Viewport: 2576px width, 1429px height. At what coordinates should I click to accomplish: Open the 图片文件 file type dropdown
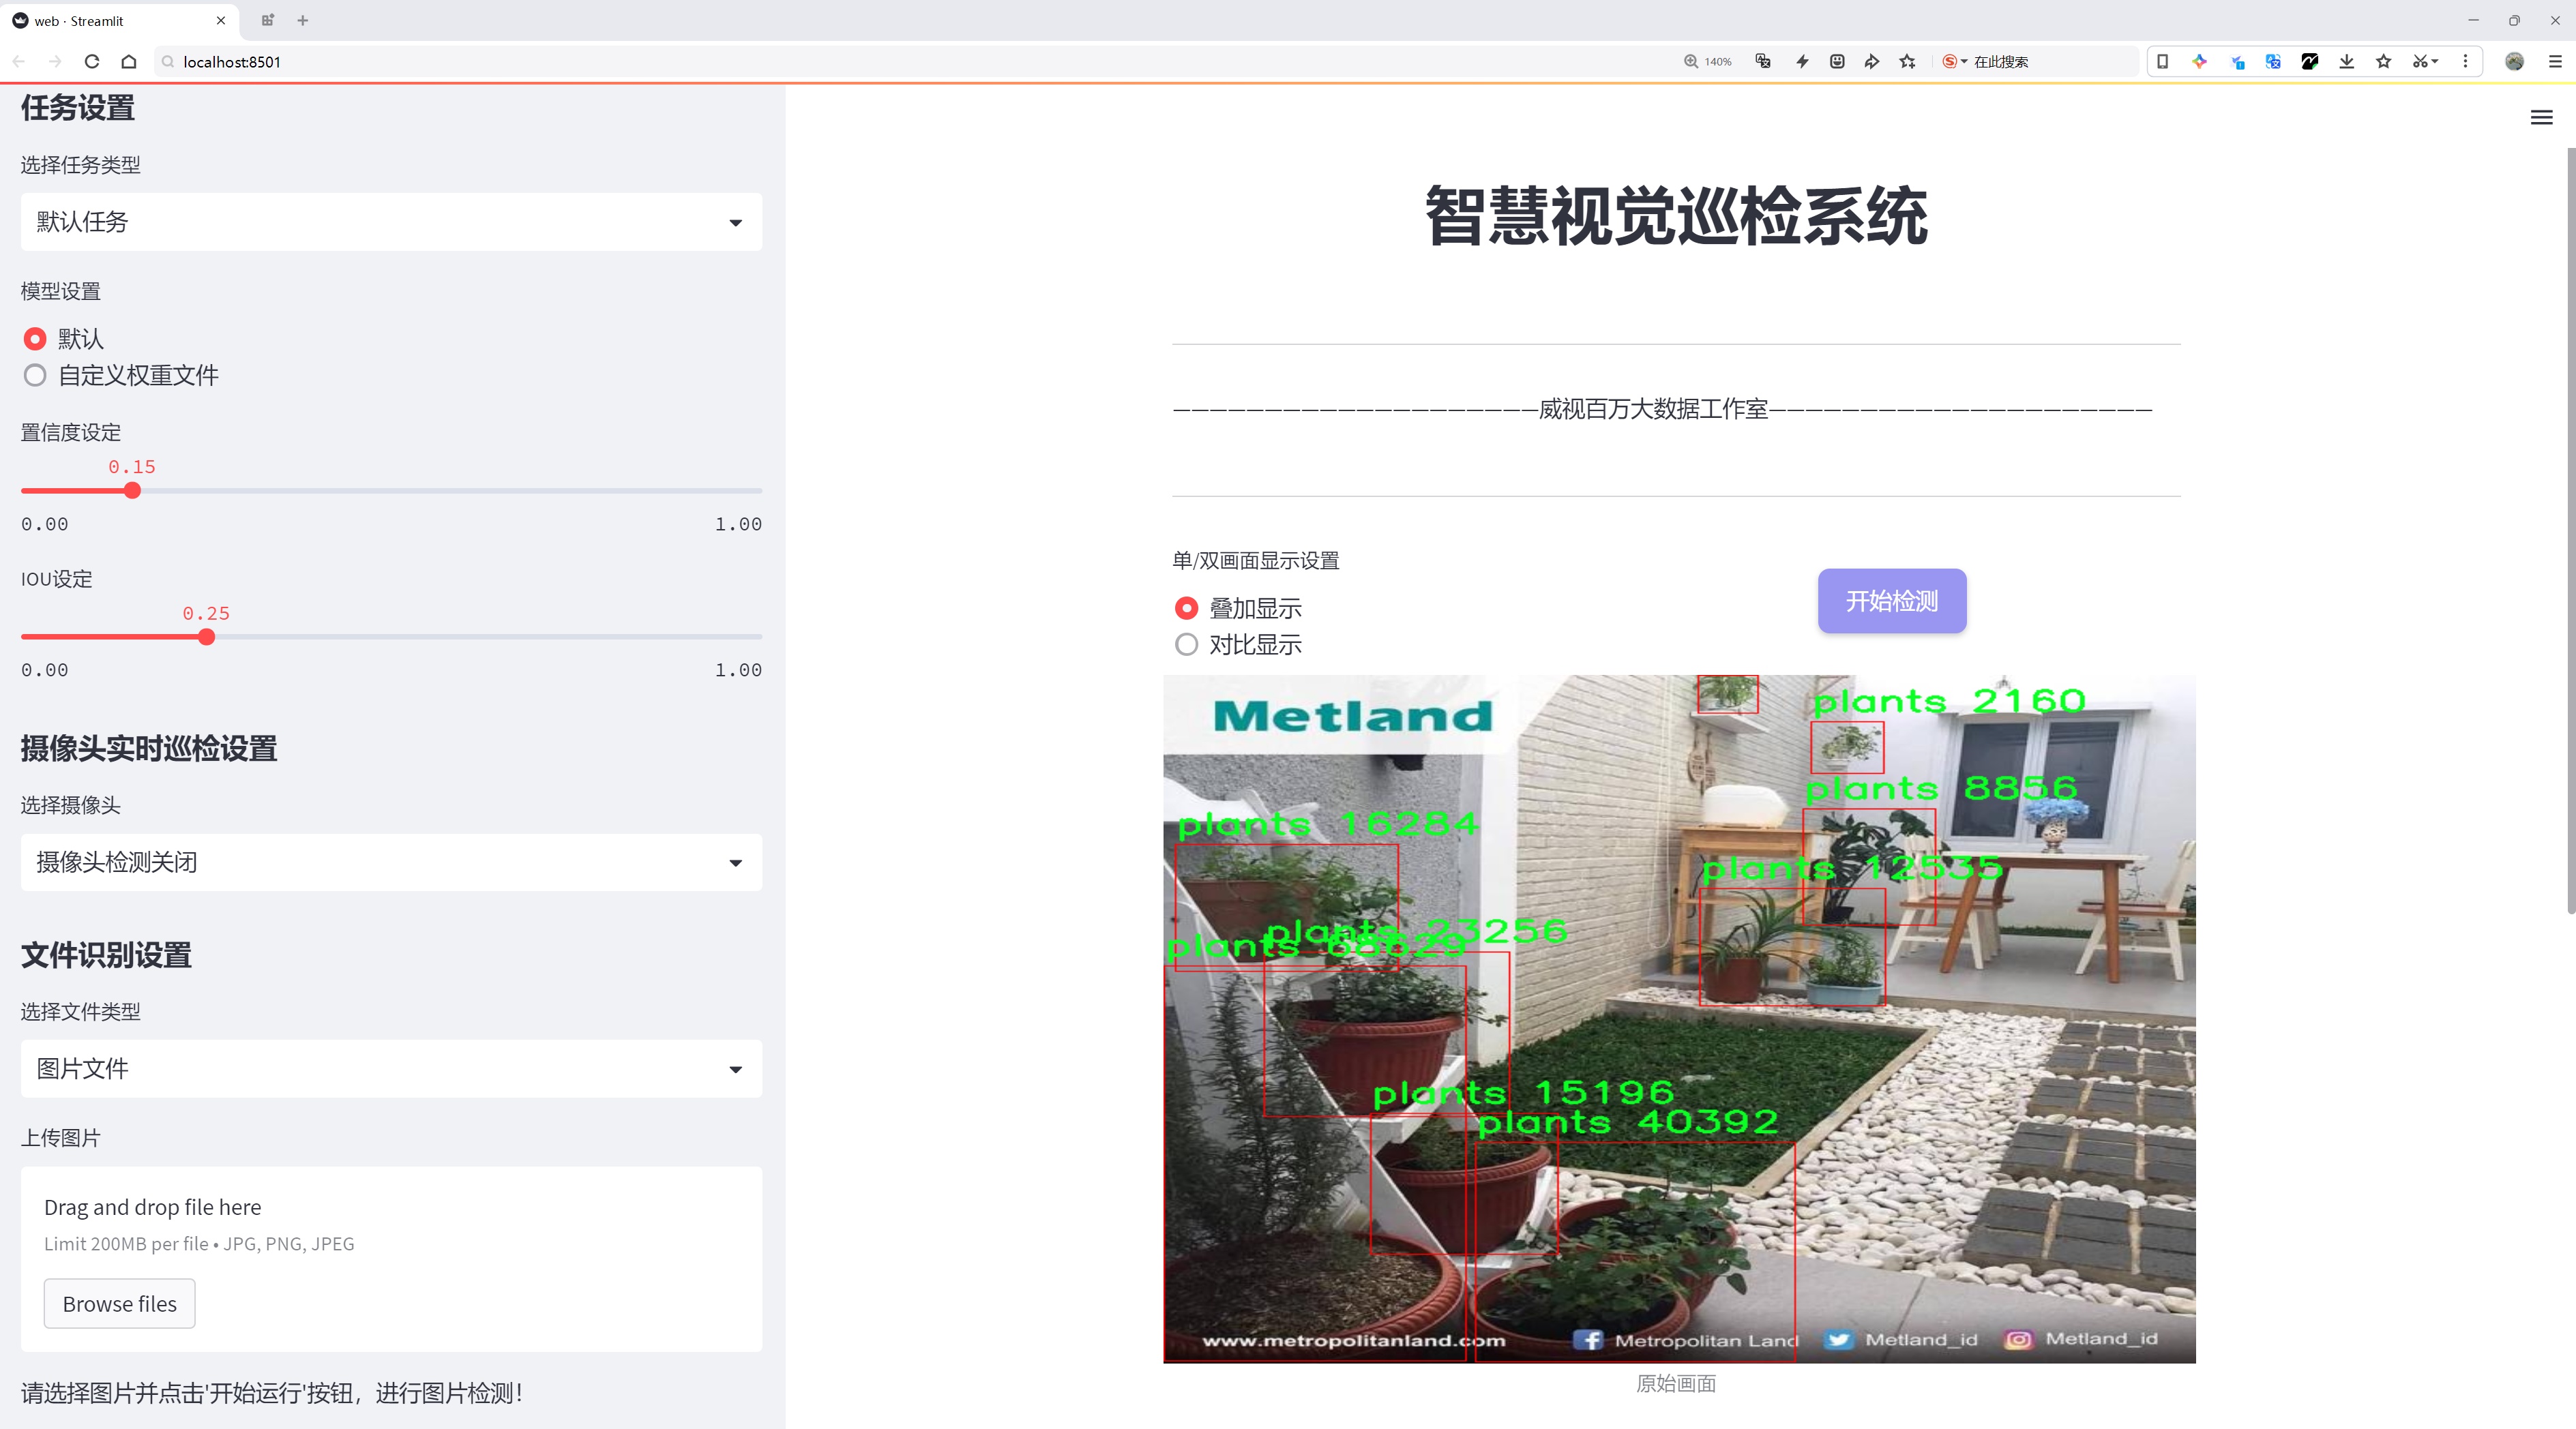pyautogui.click(x=391, y=1068)
